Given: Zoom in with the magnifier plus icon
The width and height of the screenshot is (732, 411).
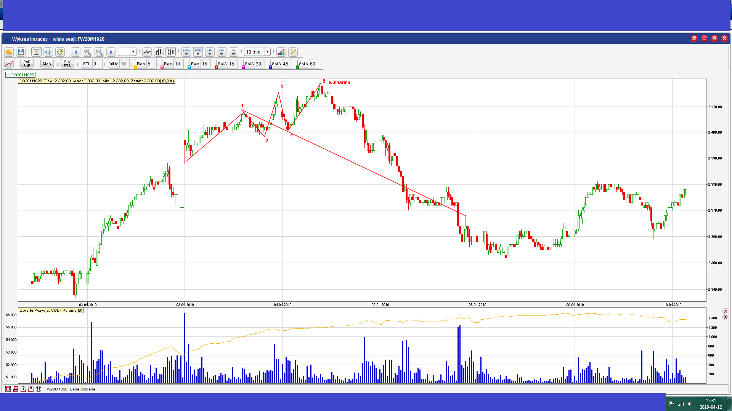Looking at the screenshot, I should click(x=87, y=52).
